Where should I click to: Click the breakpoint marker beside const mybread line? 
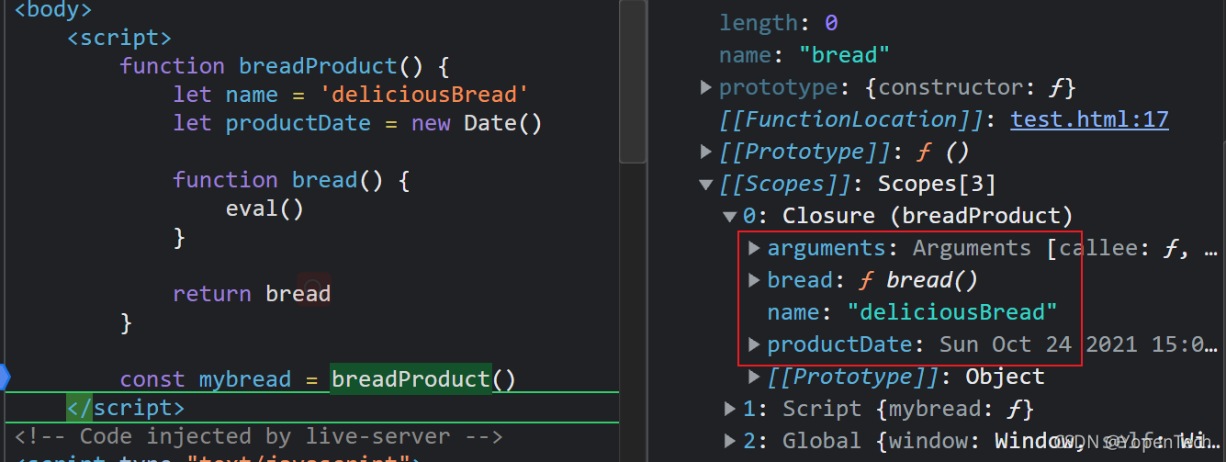pos(5,377)
